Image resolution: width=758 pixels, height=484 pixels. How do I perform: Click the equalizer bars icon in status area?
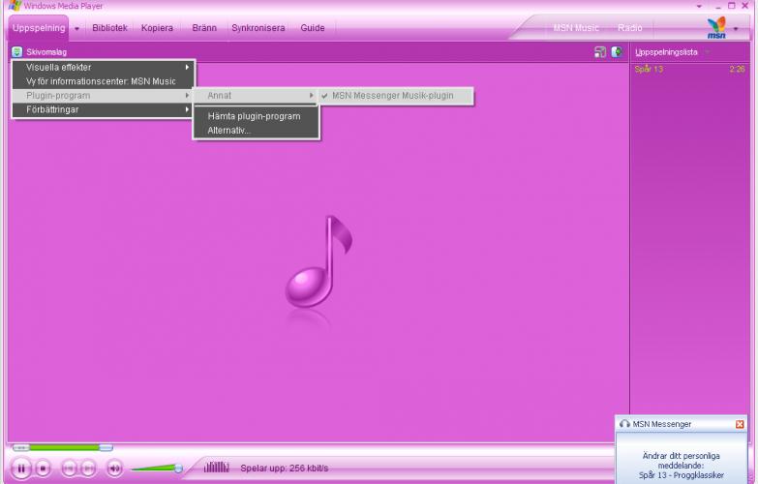216,468
